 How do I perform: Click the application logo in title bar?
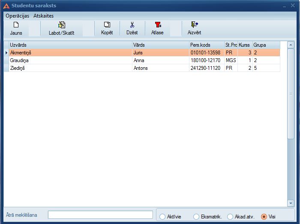coord(6,6)
